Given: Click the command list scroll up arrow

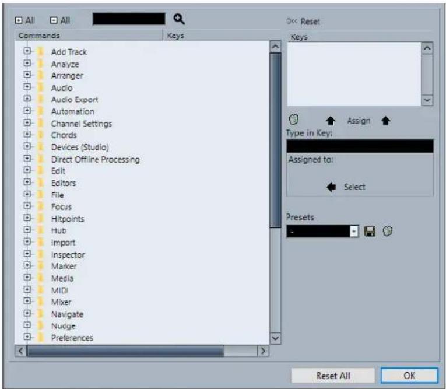Looking at the screenshot, I should click(x=275, y=47).
